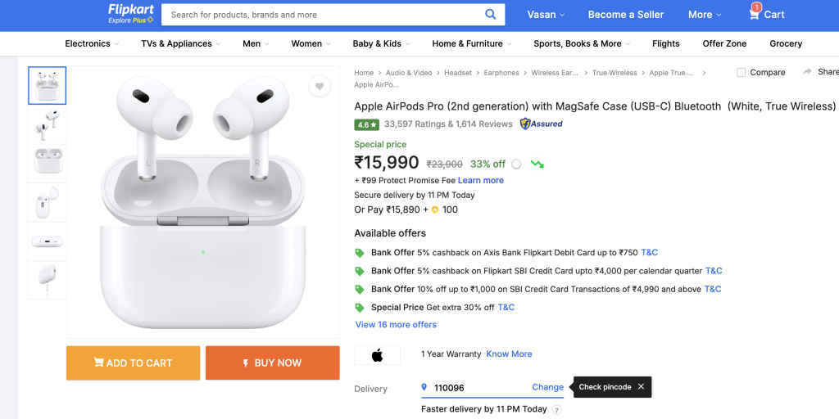Image resolution: width=839 pixels, height=419 pixels.
Task: Click the search magnifier icon
Action: [x=490, y=14]
